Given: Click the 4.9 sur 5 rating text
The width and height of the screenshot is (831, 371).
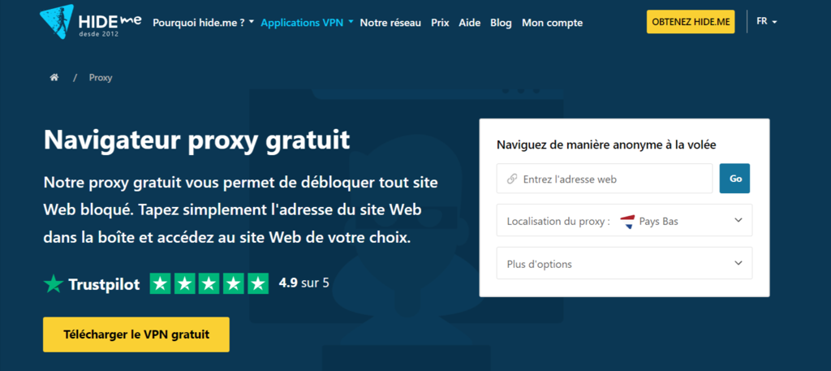Looking at the screenshot, I should click(x=304, y=283).
